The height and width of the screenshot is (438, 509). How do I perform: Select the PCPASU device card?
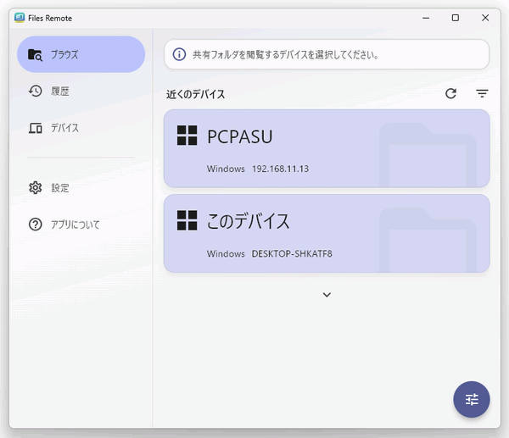(327, 148)
